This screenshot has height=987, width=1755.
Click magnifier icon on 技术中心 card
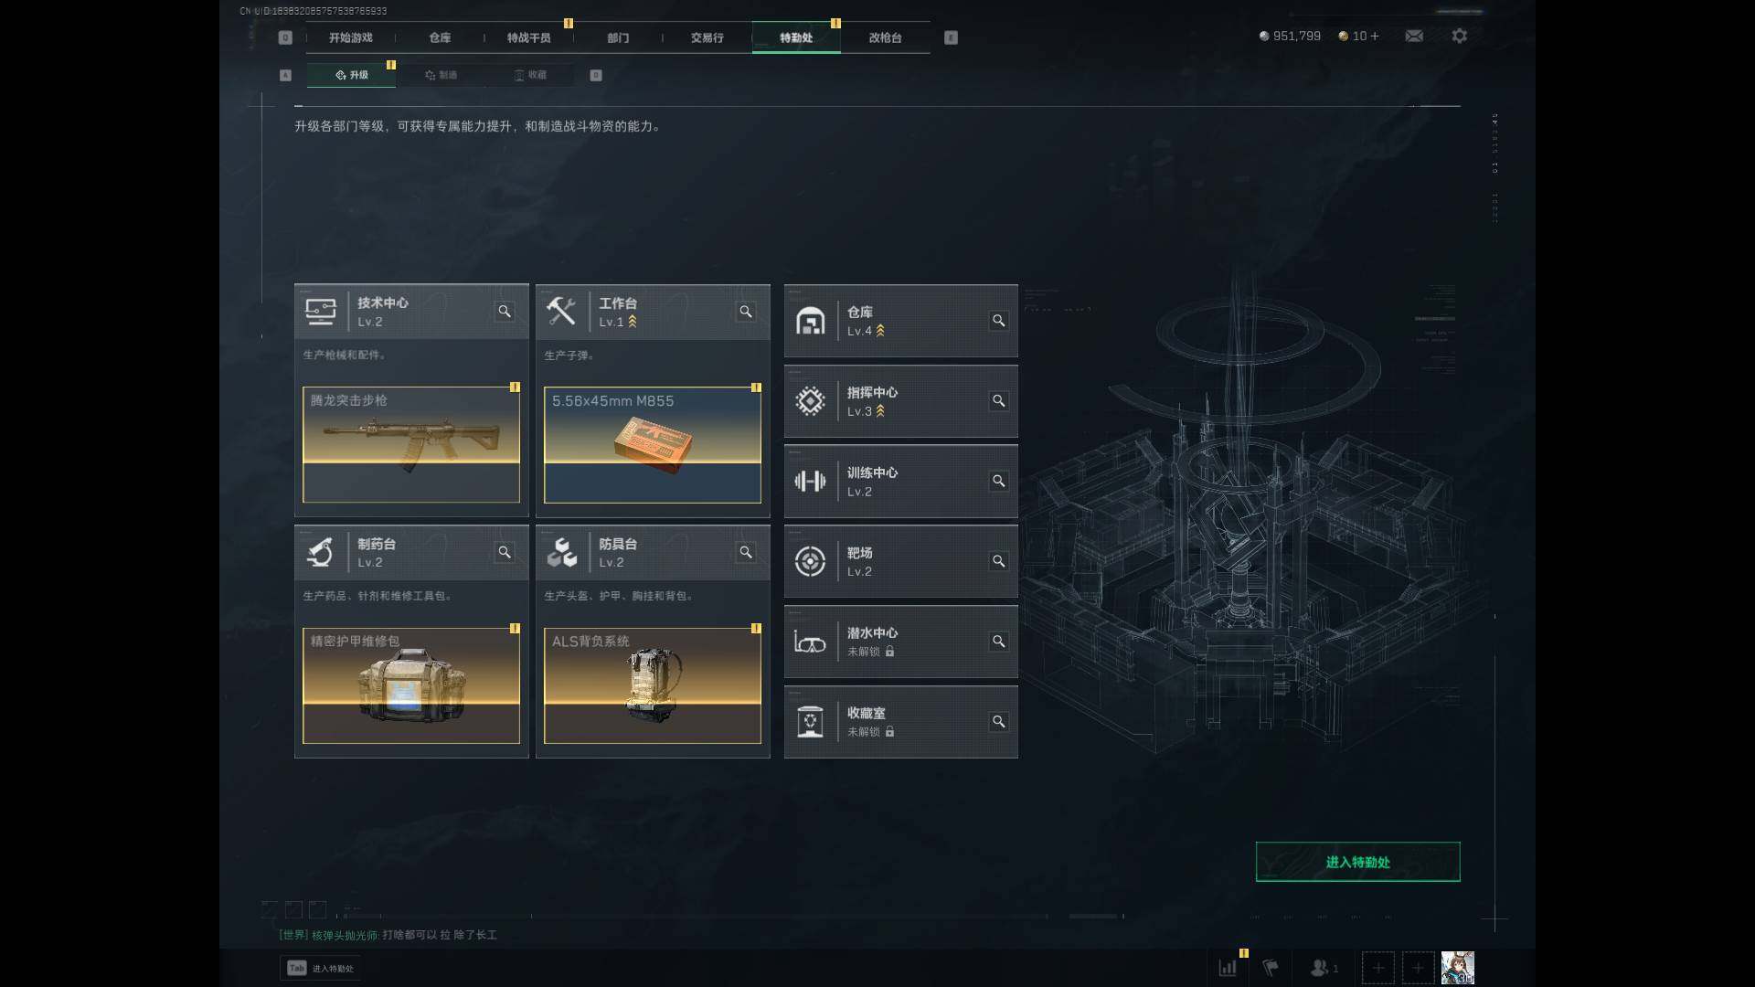pos(505,312)
